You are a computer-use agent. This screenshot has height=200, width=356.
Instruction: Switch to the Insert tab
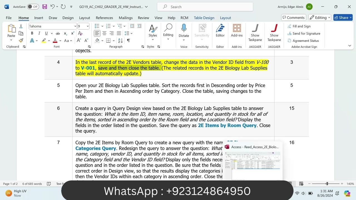39,17
